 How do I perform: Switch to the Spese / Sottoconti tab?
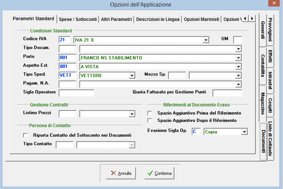click(x=78, y=19)
